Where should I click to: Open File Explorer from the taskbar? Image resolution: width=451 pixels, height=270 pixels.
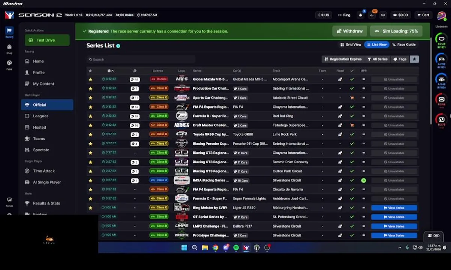(205, 247)
